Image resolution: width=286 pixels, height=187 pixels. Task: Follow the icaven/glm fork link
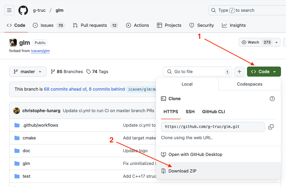(x=40, y=51)
